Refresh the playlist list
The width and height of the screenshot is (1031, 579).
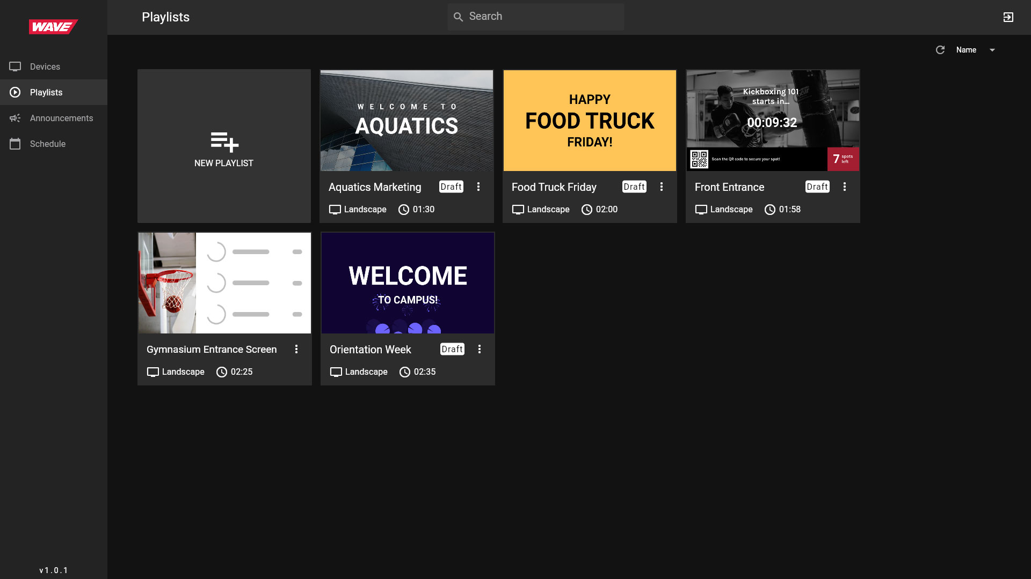point(940,50)
